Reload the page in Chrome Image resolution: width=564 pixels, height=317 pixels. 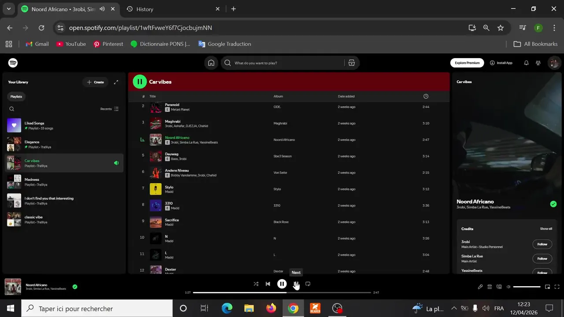[41, 28]
